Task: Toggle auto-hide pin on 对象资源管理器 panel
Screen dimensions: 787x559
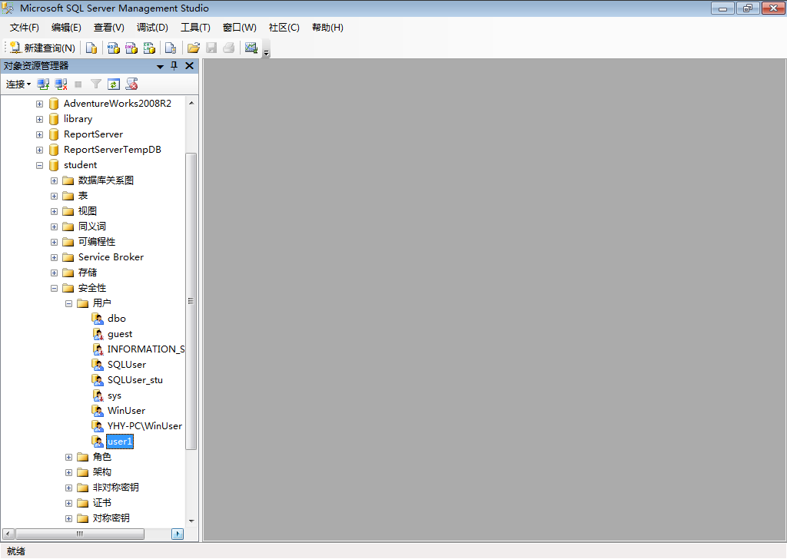Action: [x=174, y=66]
